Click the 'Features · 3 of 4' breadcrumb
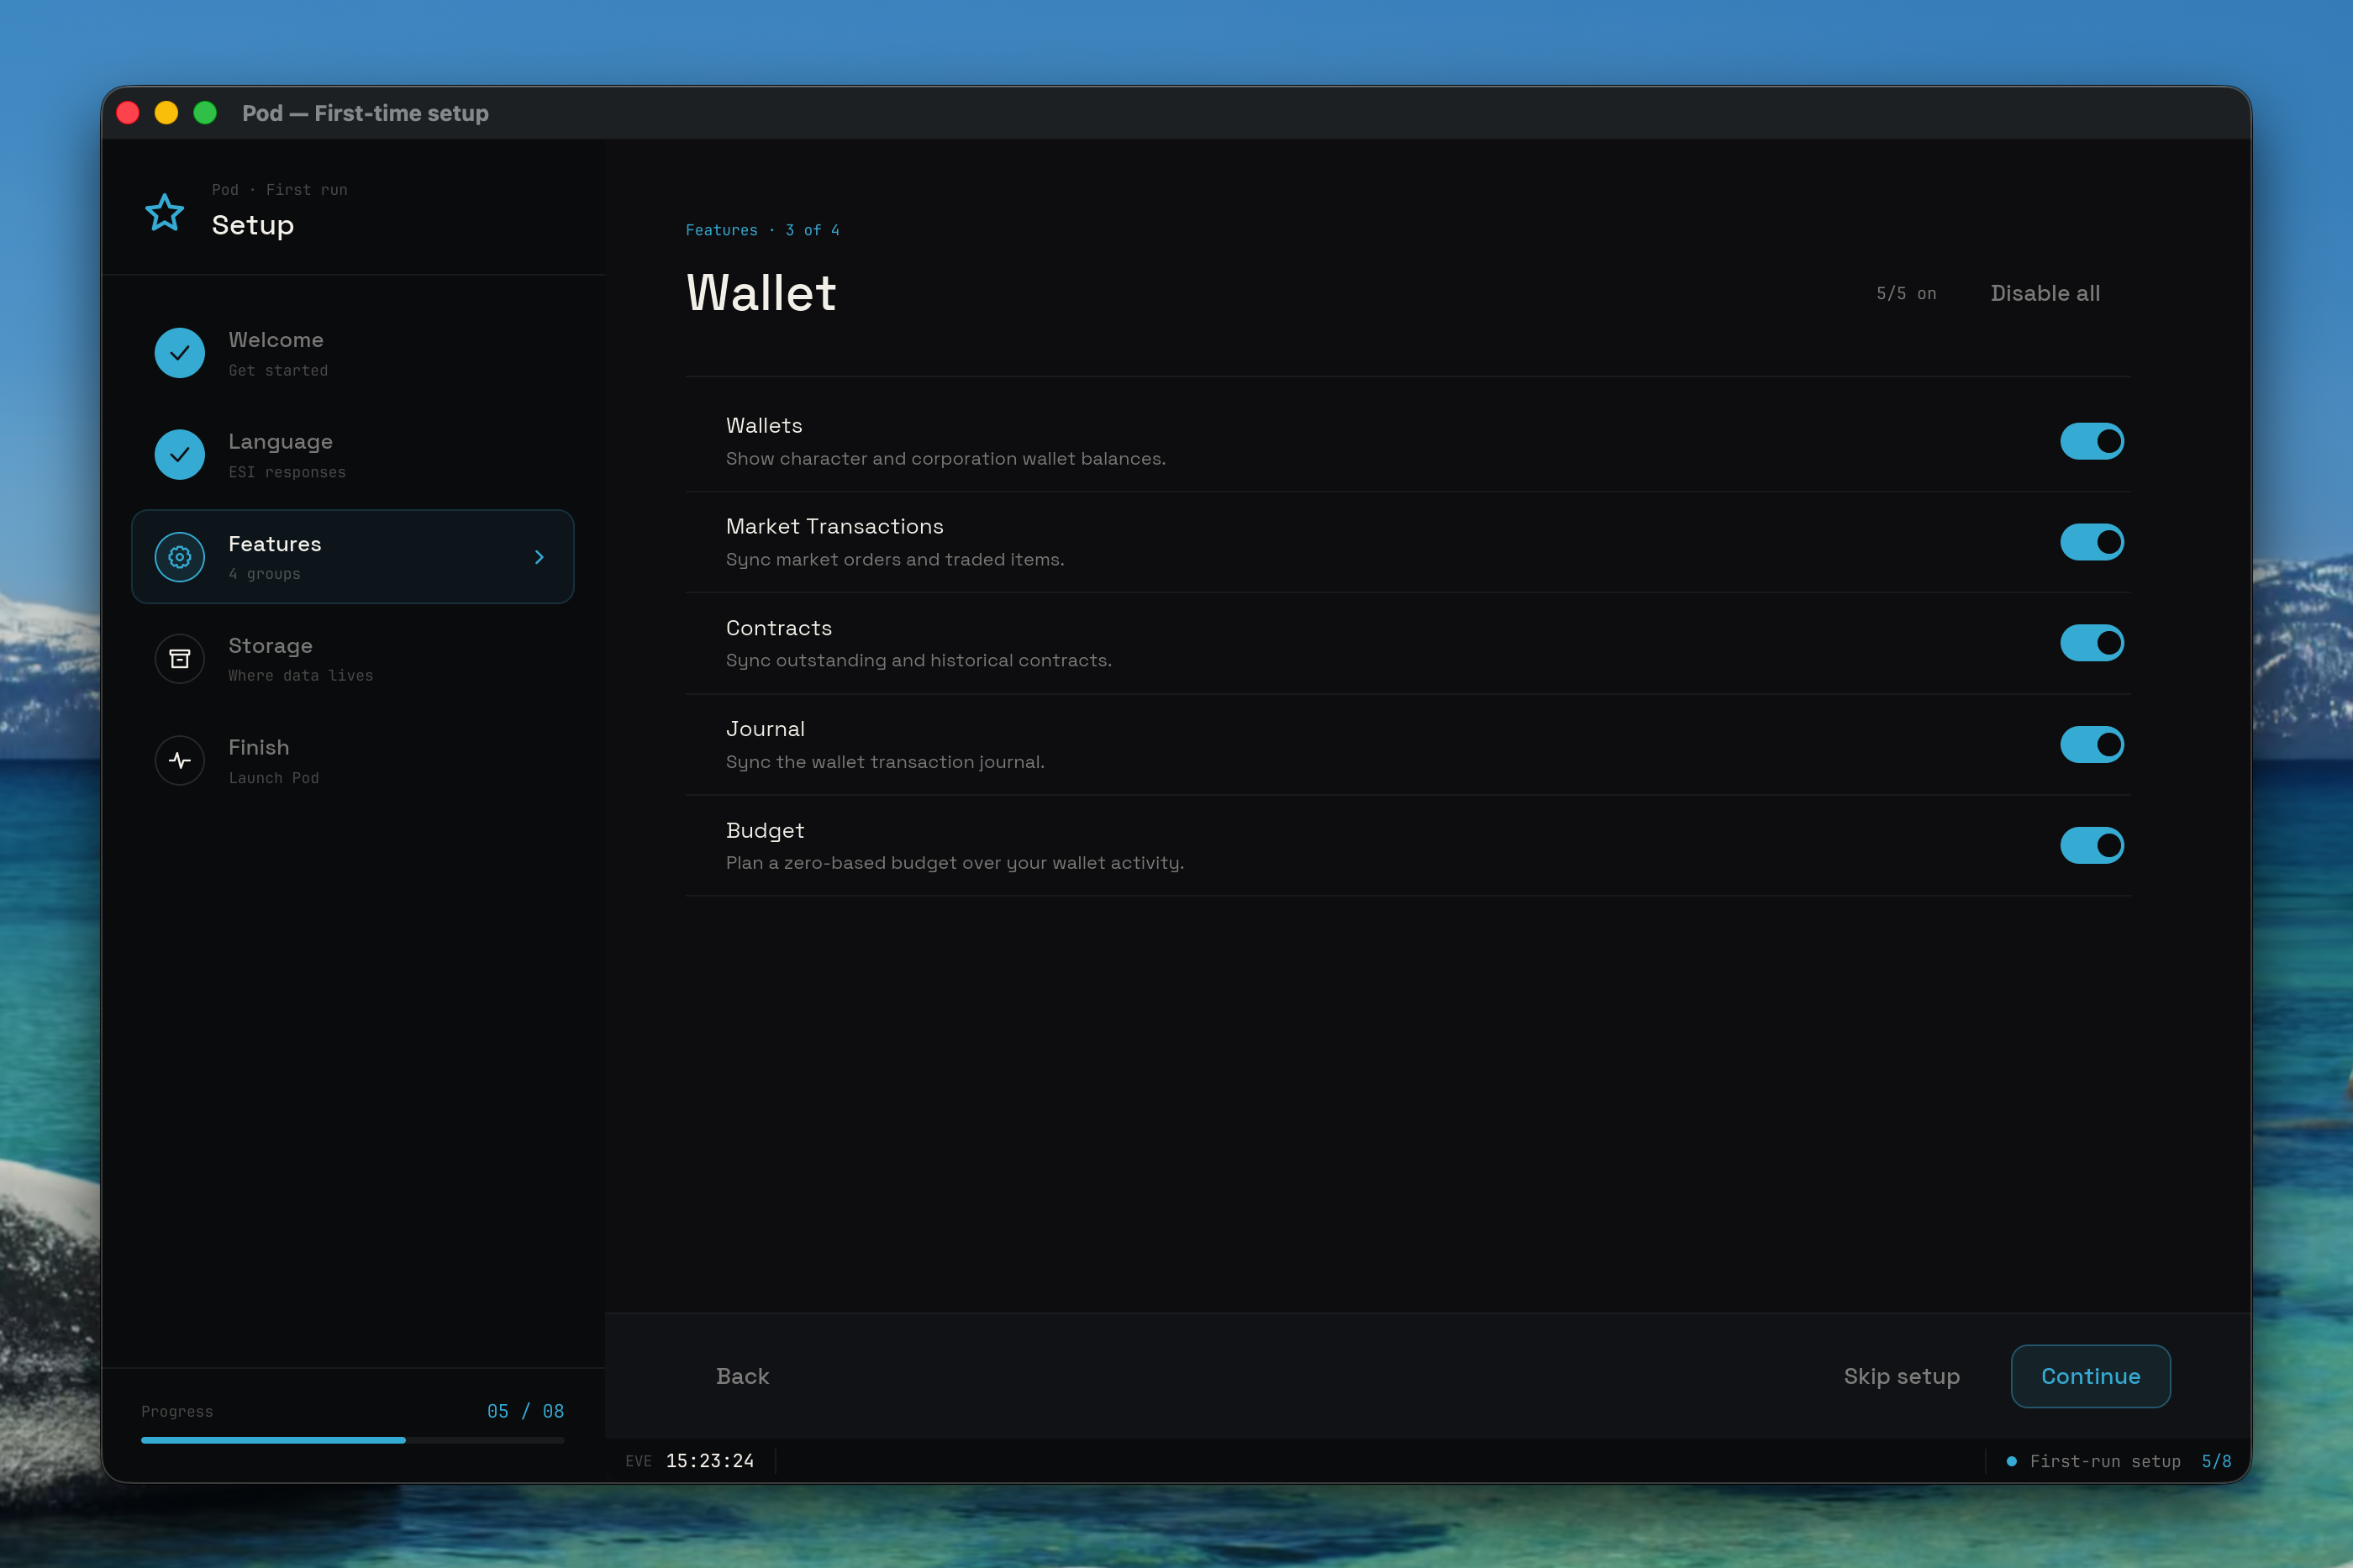Viewport: 2353px width, 1568px height. 762,230
